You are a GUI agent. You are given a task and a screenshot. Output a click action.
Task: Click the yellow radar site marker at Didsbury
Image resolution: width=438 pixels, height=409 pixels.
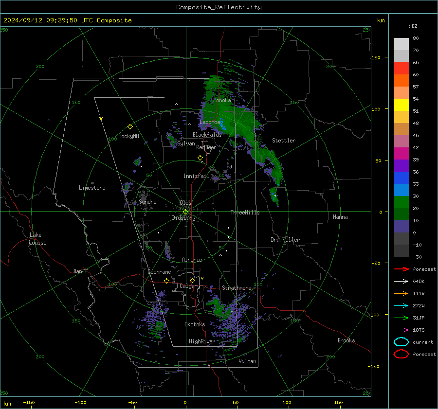pos(185,212)
